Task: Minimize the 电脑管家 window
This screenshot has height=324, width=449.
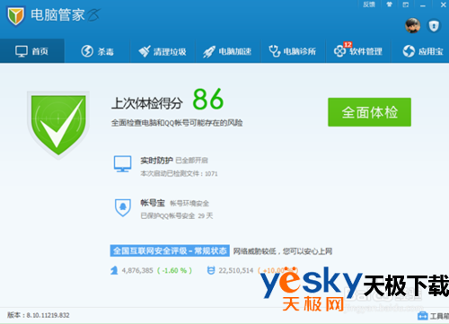Action: click(x=423, y=5)
